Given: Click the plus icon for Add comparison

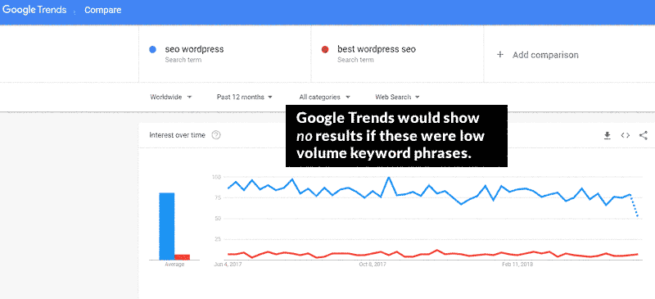Looking at the screenshot, I should click(x=500, y=55).
